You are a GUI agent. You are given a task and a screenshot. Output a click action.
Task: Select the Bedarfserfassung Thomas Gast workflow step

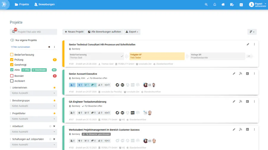tap(96, 56)
